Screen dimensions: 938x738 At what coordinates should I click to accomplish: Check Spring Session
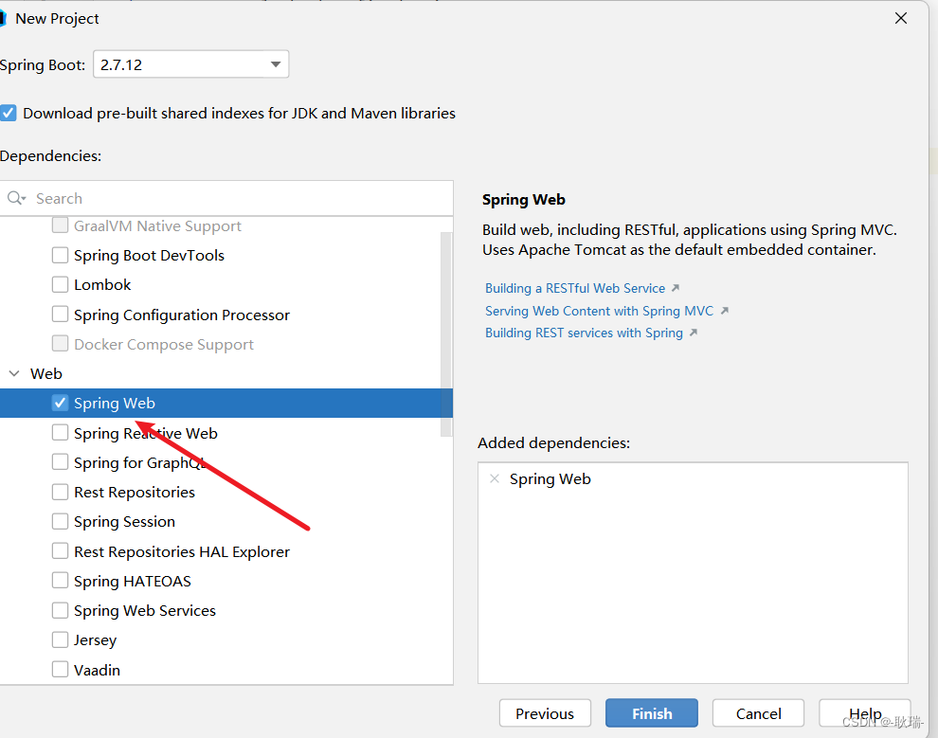point(60,521)
